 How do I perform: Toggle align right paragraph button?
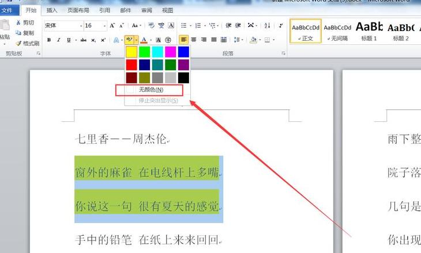coord(204,40)
